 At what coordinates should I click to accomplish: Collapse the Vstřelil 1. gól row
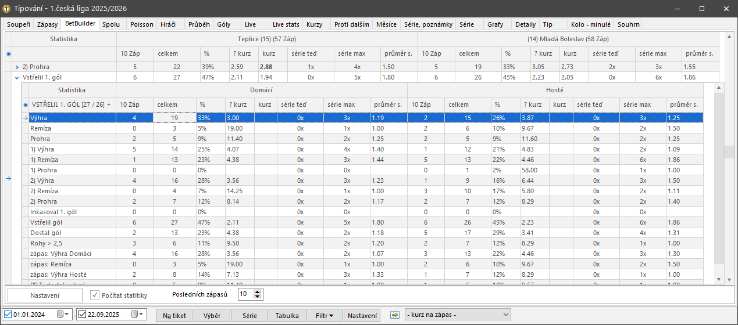[17, 77]
